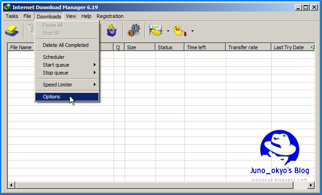Click the Start Queue toolbar icon

(156, 30)
